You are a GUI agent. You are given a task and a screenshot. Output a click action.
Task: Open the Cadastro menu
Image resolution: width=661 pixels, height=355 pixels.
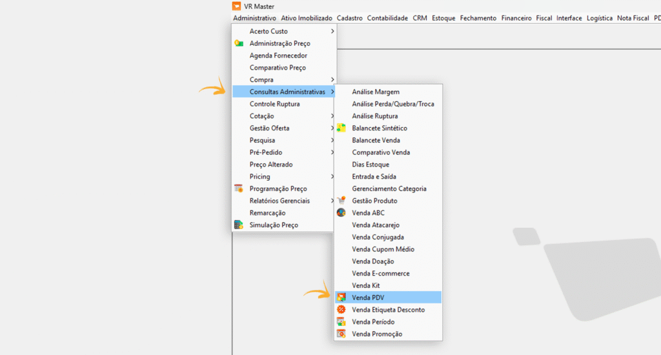pos(349,18)
